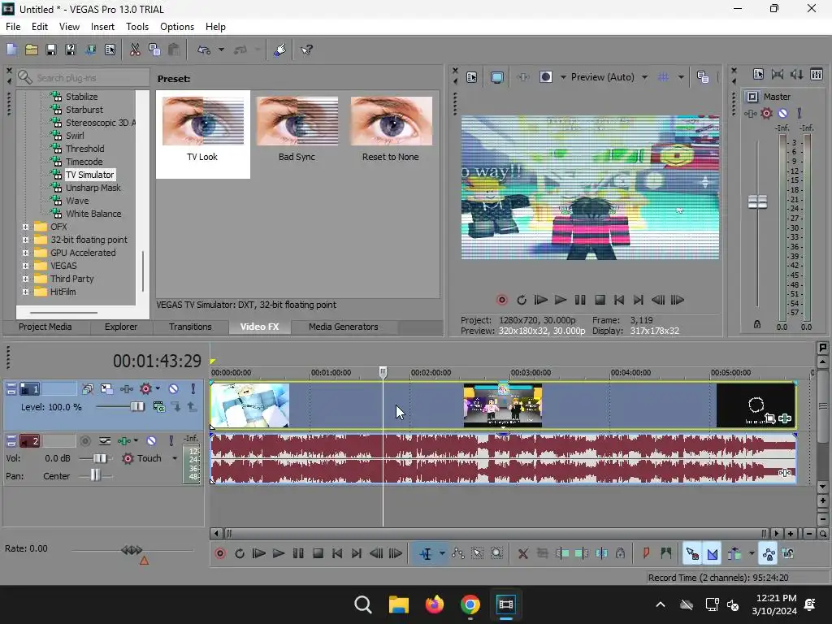
Task: Open the Tools menu
Action: pyautogui.click(x=137, y=27)
